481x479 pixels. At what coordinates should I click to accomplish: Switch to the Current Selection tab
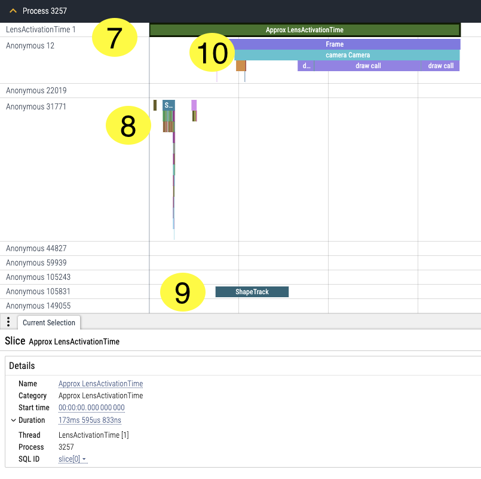click(49, 323)
